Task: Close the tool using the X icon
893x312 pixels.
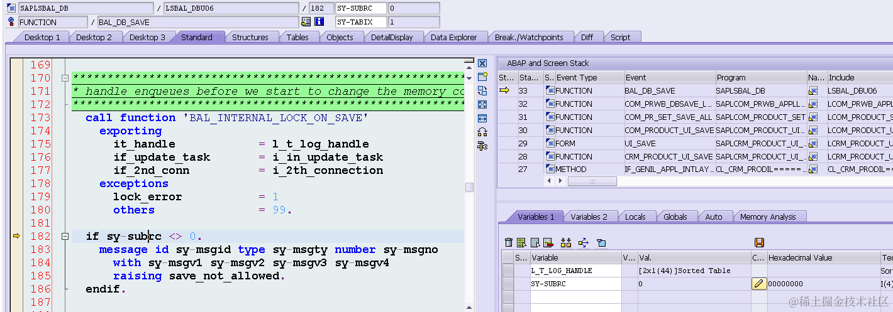Action: coord(482,63)
